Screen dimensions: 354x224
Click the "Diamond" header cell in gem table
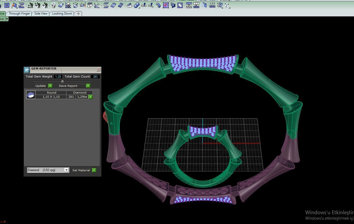click(x=80, y=93)
